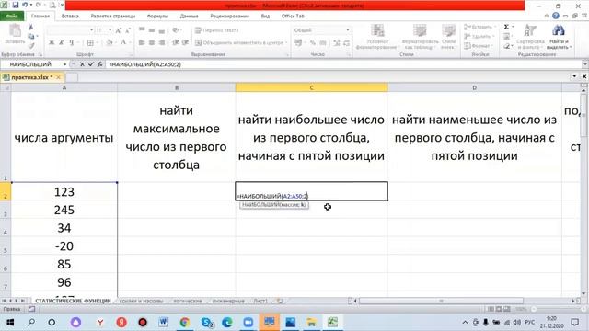
Task: Toggle Underline (Ч) formatting
Action: coord(72,43)
